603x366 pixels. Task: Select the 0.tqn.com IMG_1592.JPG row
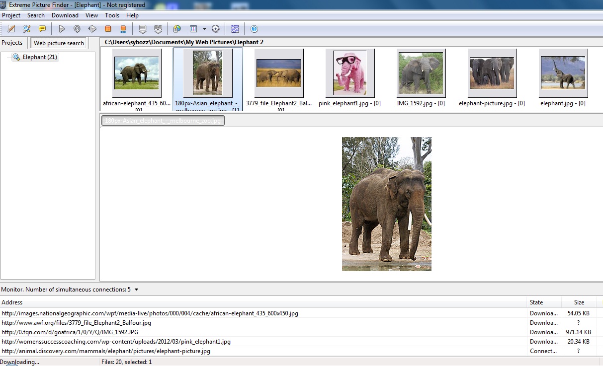(301, 332)
